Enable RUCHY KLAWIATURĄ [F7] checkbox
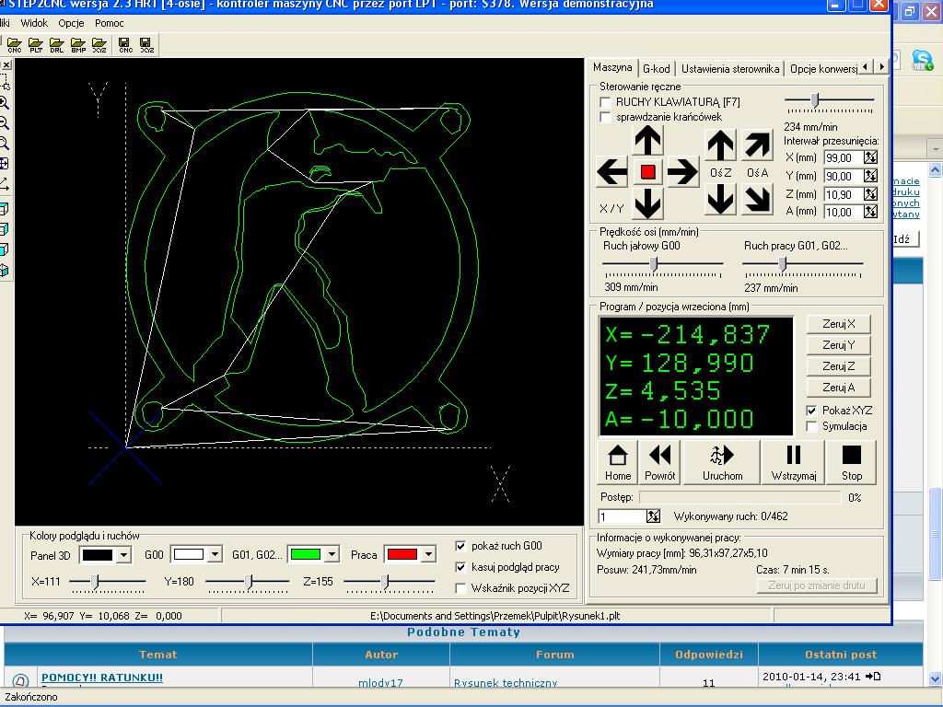The height and width of the screenshot is (707, 943). (x=606, y=103)
